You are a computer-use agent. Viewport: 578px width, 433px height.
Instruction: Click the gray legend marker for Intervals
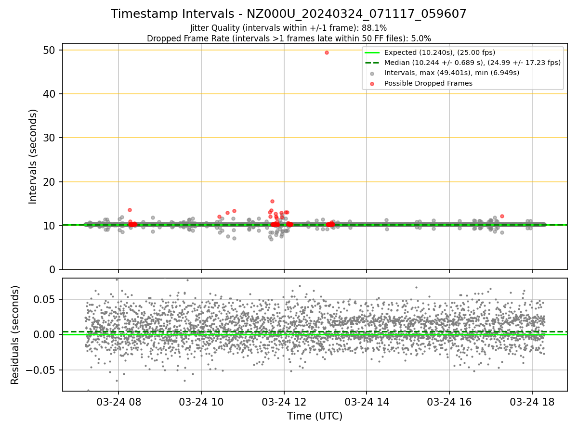(373, 73)
